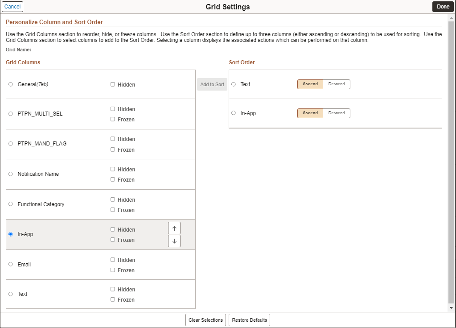456x328 pixels.
Task: Check Frozen for In-App column
Action: tap(112, 240)
